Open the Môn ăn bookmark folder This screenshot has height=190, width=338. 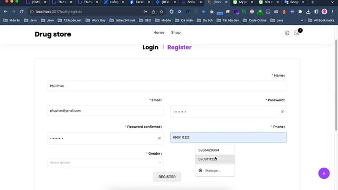coord(12,20)
